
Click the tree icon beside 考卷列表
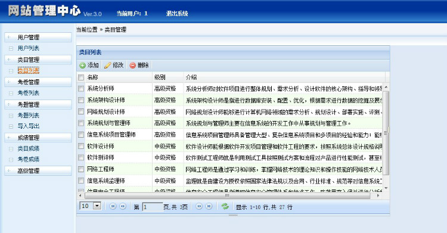pyautogui.click(x=11, y=93)
